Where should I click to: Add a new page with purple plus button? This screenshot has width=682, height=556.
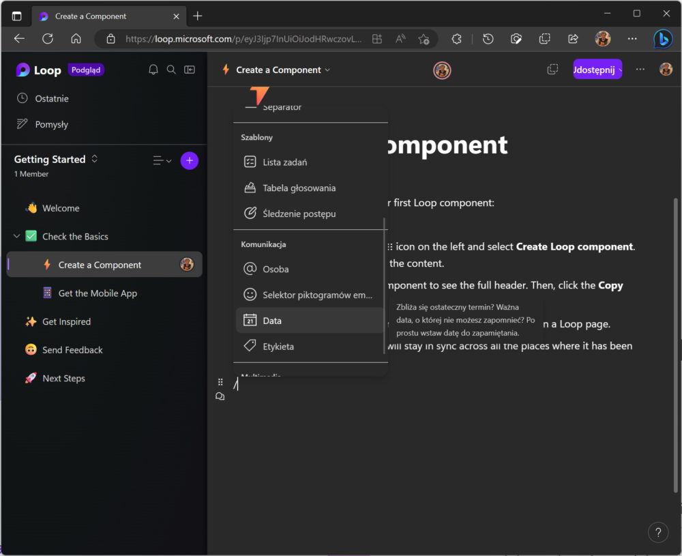point(190,160)
